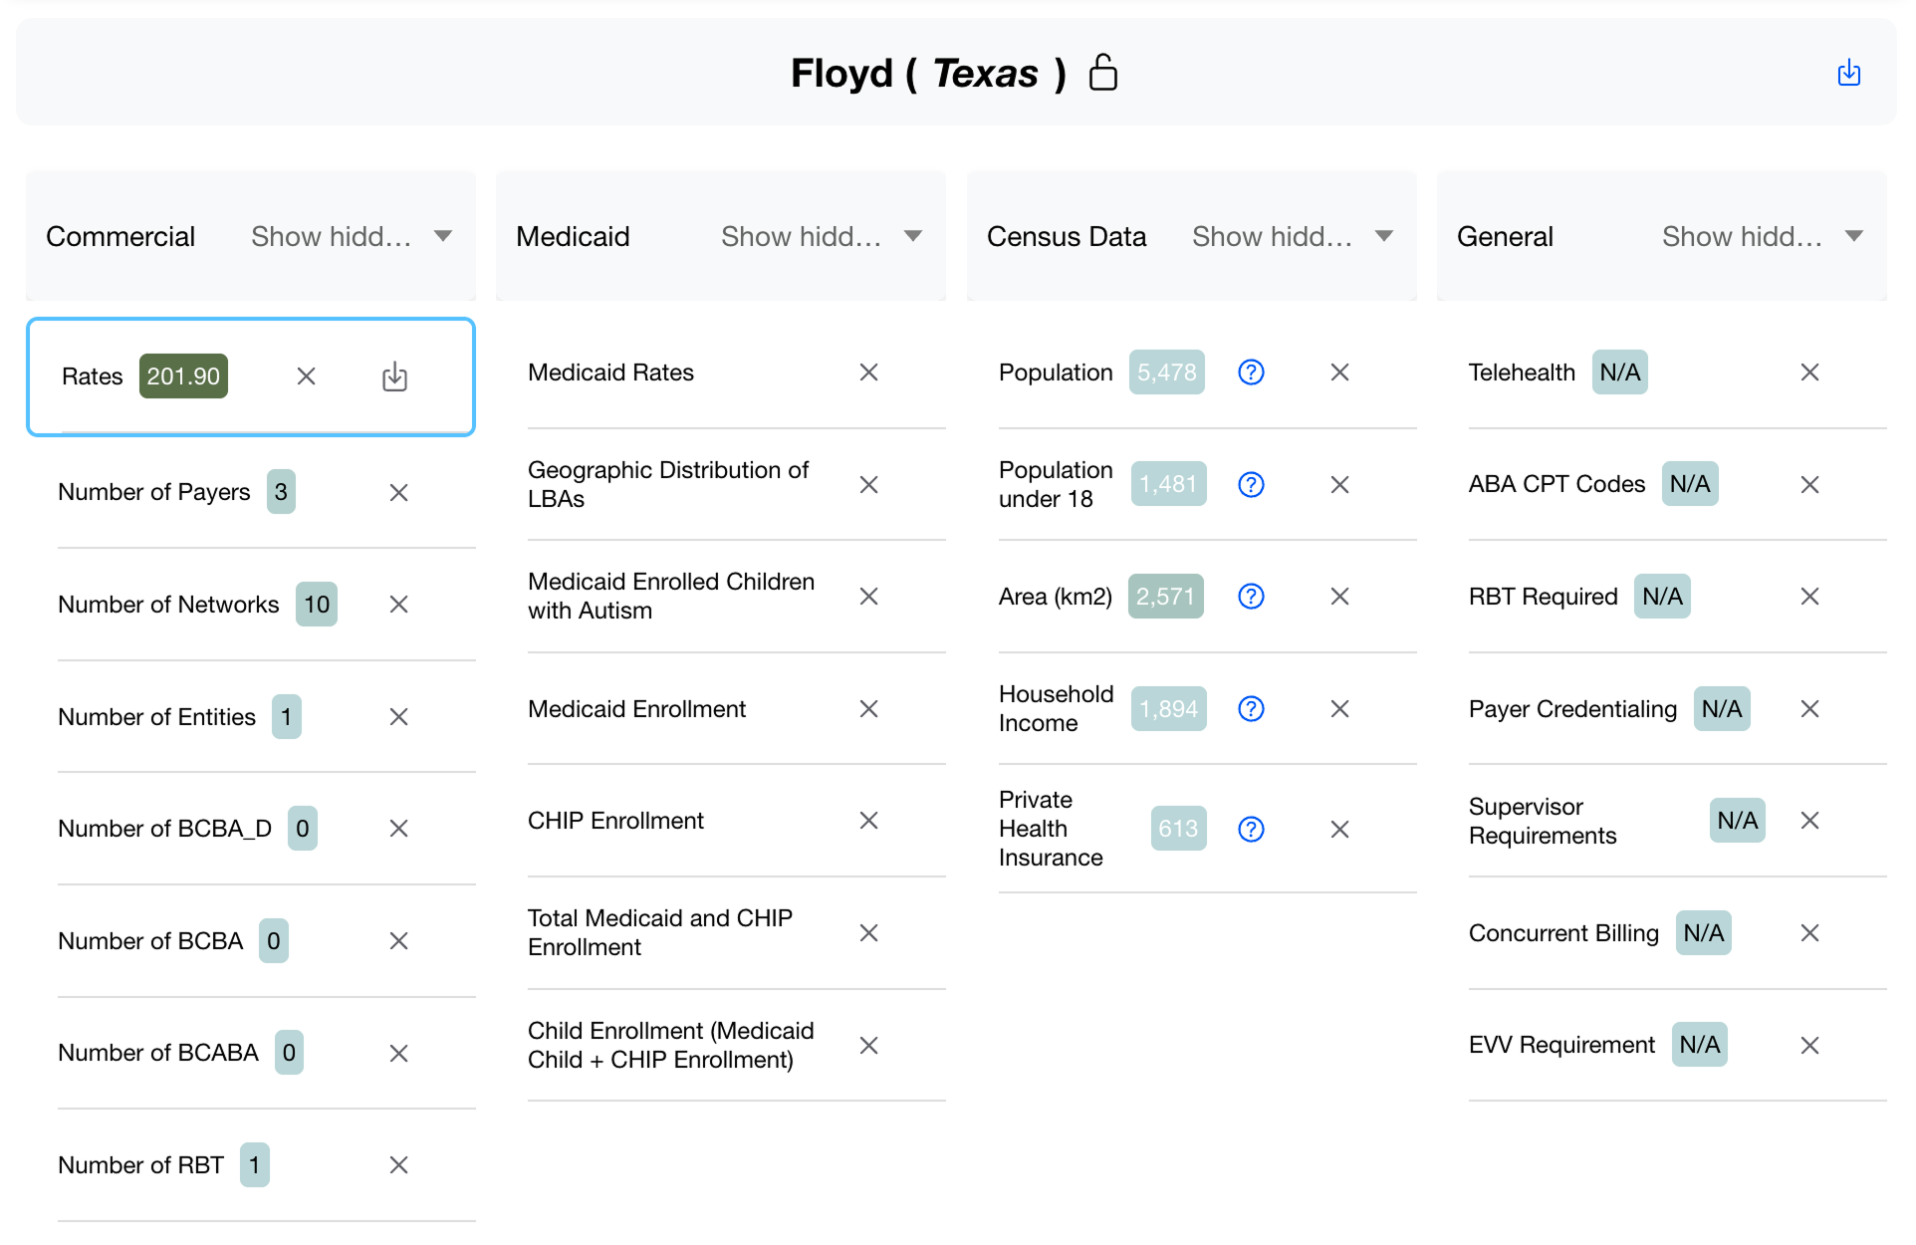Click the EVV Requirement N/A badge
Image resolution: width=1916 pixels, height=1245 pixels.
pos(1700,1045)
